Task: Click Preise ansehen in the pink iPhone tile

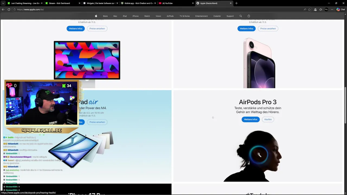Action: [268, 28]
